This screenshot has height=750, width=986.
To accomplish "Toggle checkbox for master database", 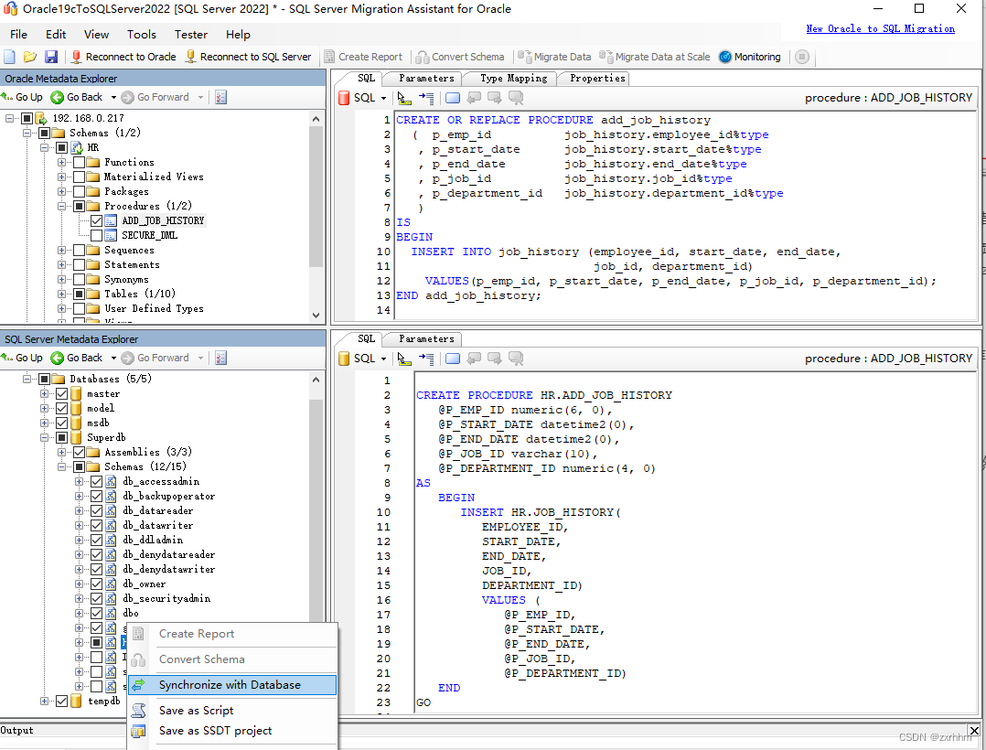I will point(61,393).
